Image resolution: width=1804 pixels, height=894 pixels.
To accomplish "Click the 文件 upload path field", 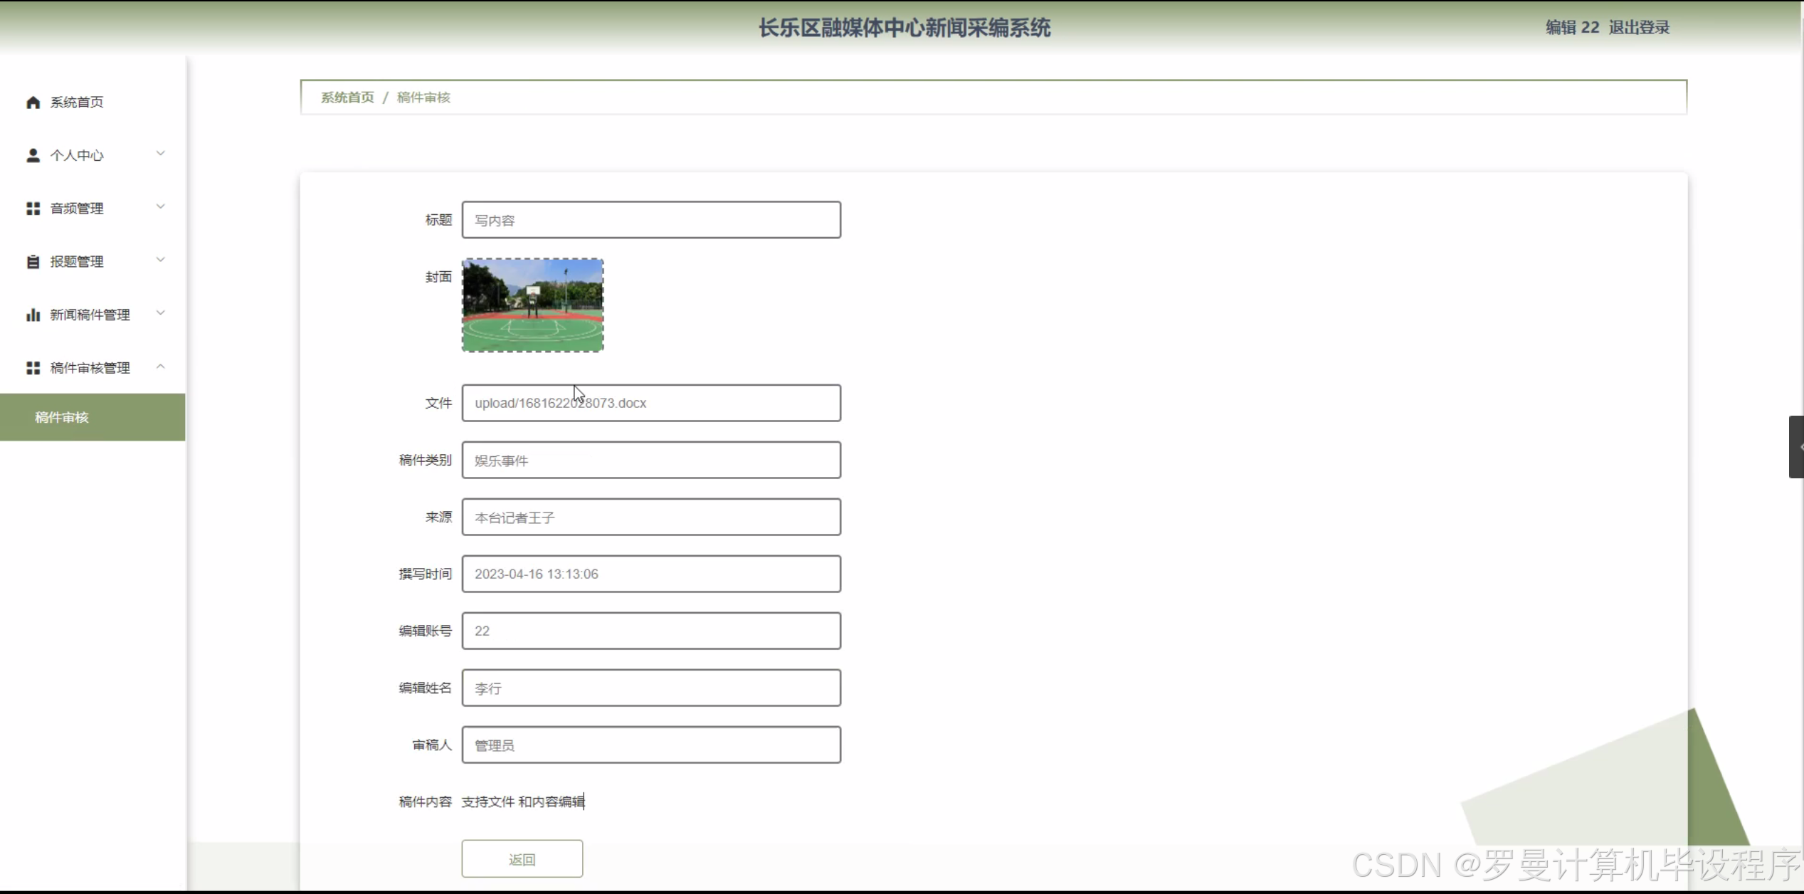I will coord(650,403).
